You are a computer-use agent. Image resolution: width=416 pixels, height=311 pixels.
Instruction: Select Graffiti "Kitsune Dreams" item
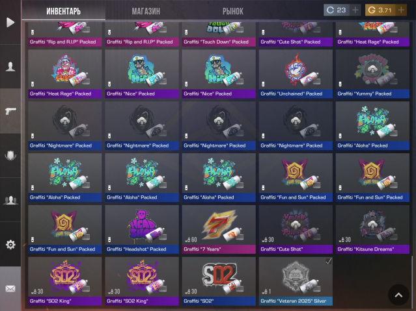pos(372,229)
